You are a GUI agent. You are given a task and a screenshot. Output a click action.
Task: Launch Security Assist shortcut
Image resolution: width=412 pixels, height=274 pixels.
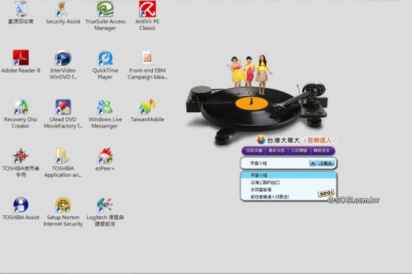(62, 12)
